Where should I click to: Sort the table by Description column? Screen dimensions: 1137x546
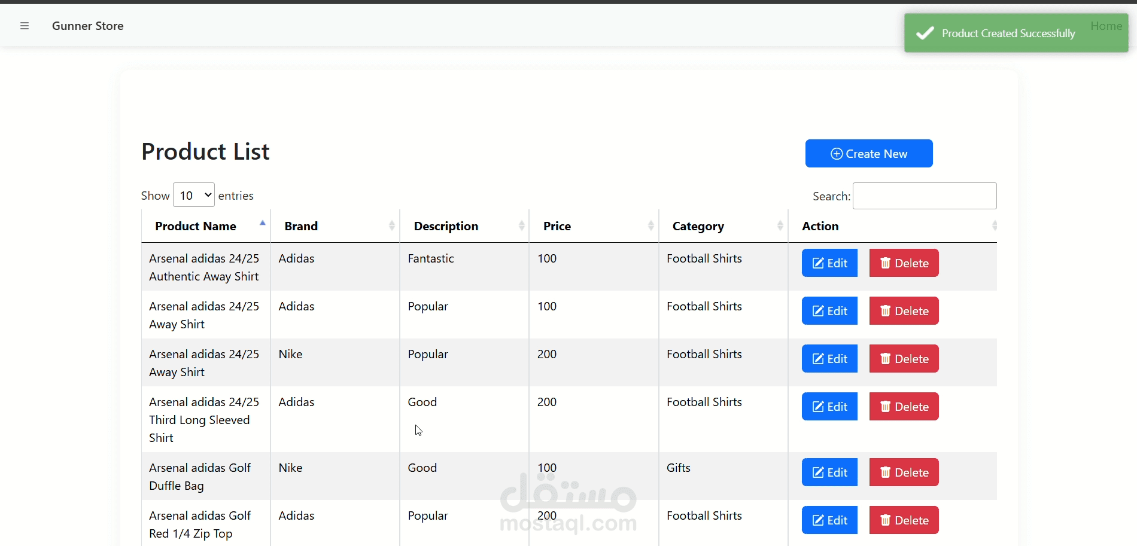click(464, 226)
